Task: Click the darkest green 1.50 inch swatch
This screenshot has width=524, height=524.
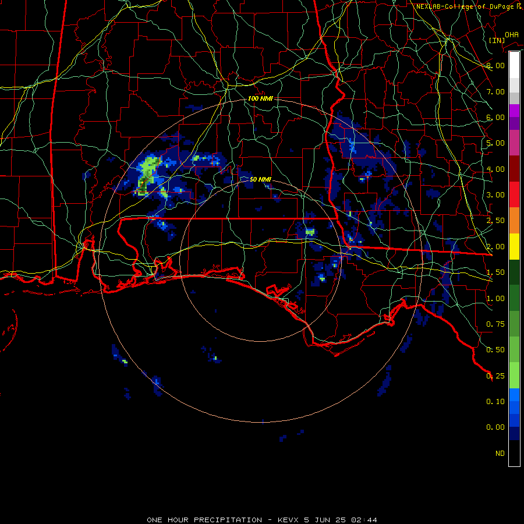Action: pyautogui.click(x=514, y=272)
